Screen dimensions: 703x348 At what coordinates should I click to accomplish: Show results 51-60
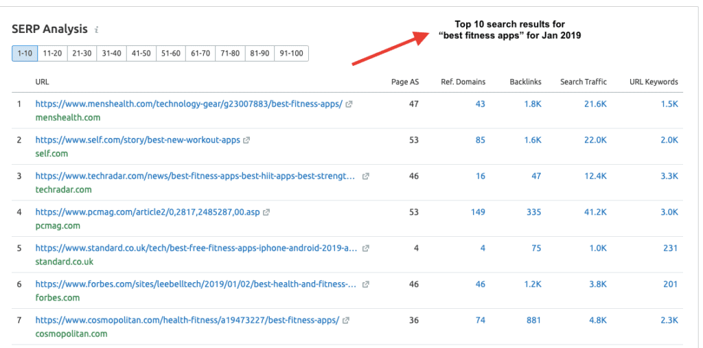[171, 54]
